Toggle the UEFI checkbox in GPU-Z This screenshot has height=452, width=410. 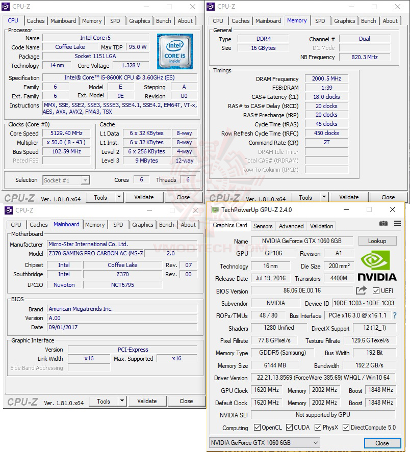click(376, 290)
